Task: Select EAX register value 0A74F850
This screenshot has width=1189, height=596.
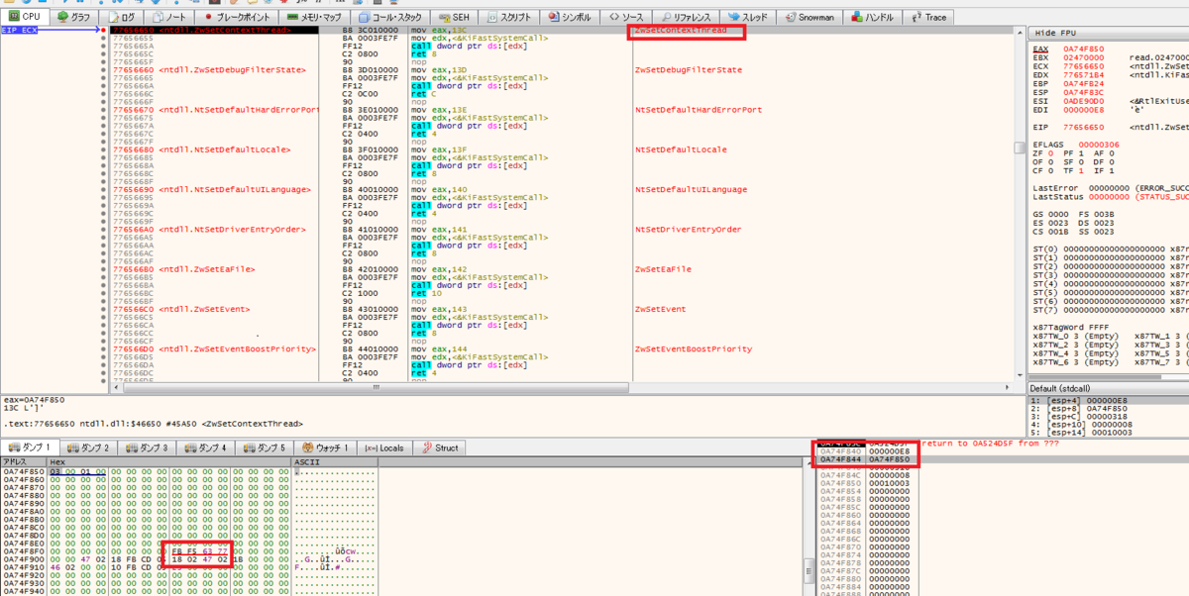Action: tap(1084, 49)
